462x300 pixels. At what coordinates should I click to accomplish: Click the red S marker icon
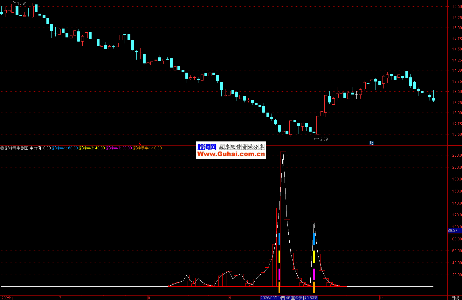[x=140, y=143]
